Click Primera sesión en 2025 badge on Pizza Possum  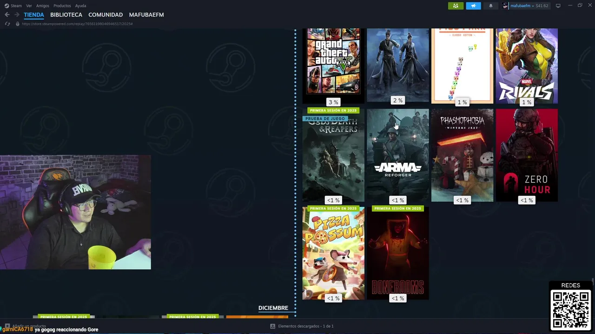pos(333,209)
